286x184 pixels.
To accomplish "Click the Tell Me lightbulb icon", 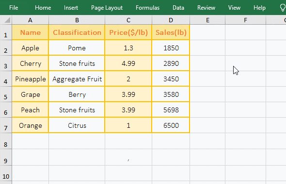I will click(x=283, y=8).
